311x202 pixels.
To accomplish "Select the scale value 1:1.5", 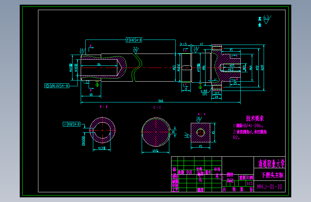I will tap(250, 183).
